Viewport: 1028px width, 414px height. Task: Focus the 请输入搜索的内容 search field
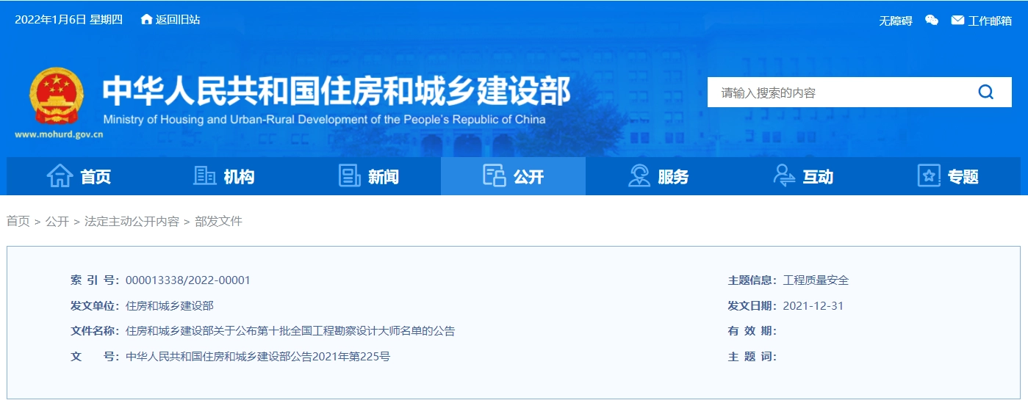pos(838,92)
